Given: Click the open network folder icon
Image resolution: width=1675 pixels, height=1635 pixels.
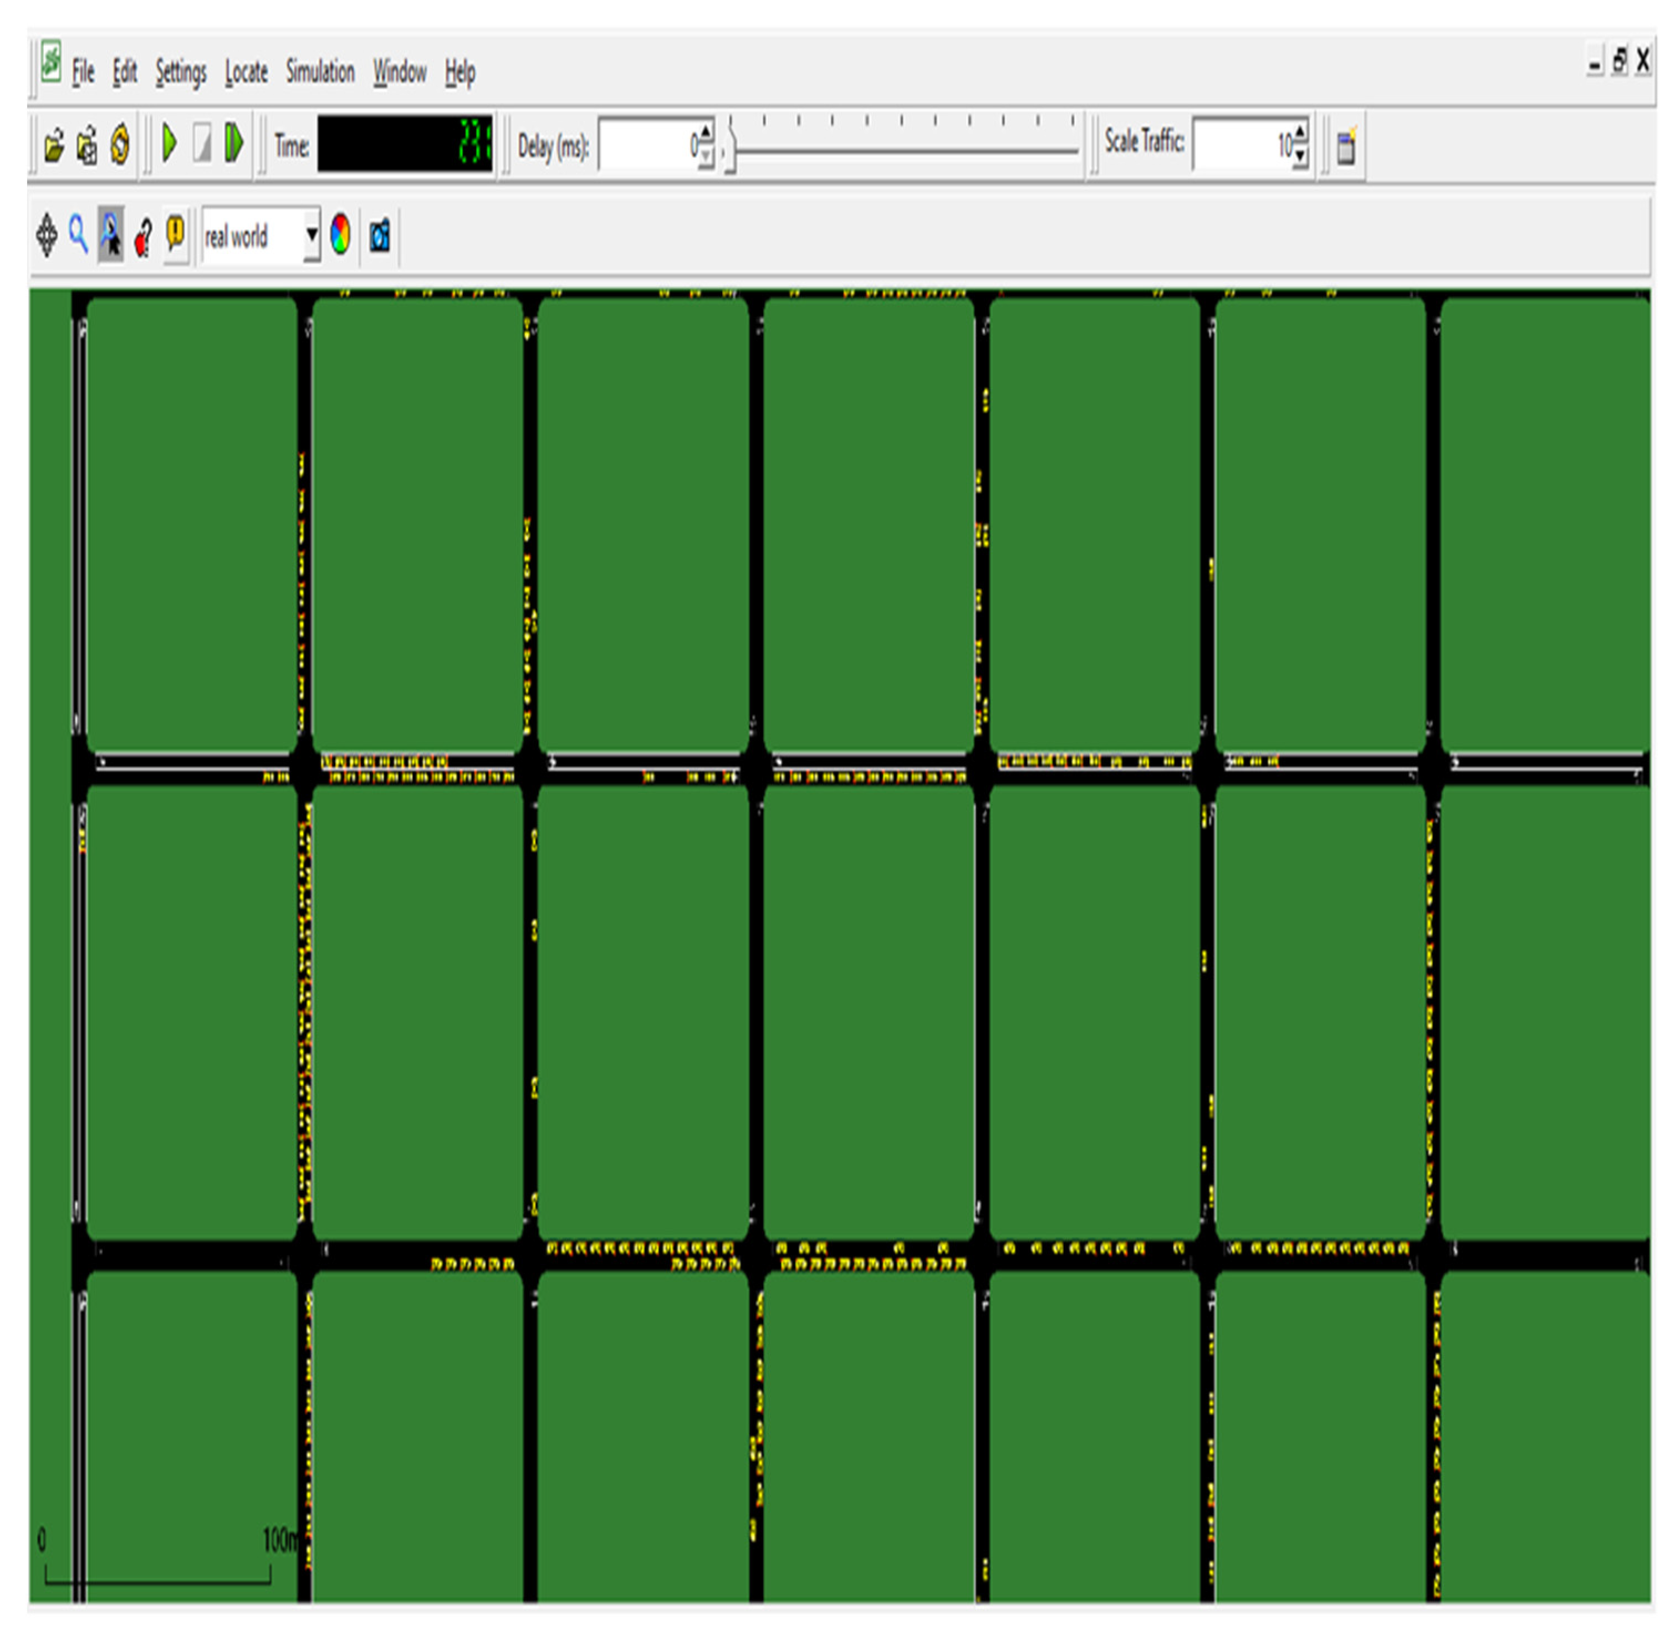Looking at the screenshot, I should [53, 145].
